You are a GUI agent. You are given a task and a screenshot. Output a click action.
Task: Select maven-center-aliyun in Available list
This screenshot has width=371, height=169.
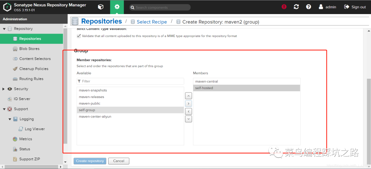(131, 117)
